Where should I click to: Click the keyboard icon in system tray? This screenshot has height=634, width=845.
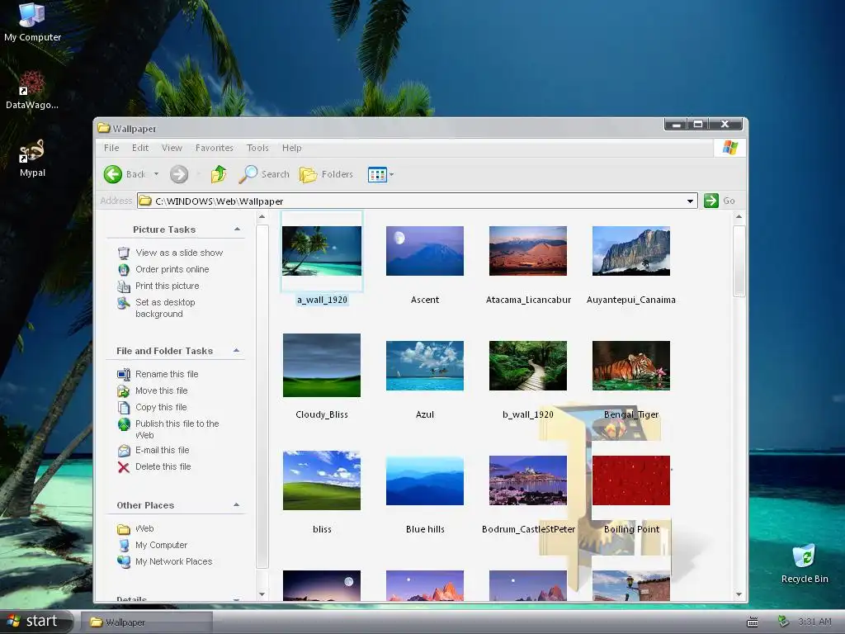(753, 622)
